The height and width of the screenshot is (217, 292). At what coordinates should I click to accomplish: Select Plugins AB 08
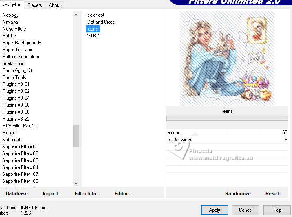coord(16,112)
